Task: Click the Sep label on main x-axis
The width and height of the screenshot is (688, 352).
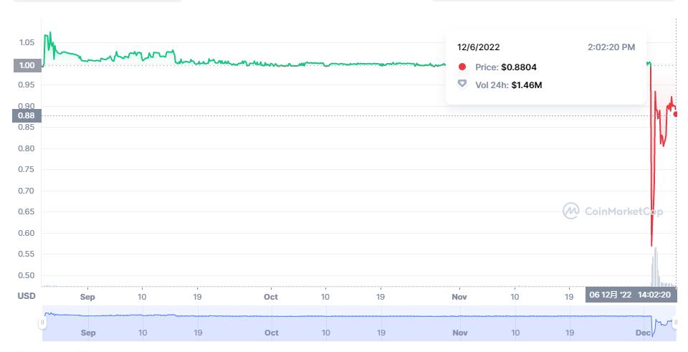Action: pos(87,297)
